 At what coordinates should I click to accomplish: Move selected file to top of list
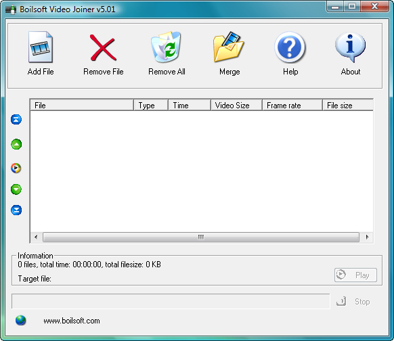pyautogui.click(x=16, y=120)
